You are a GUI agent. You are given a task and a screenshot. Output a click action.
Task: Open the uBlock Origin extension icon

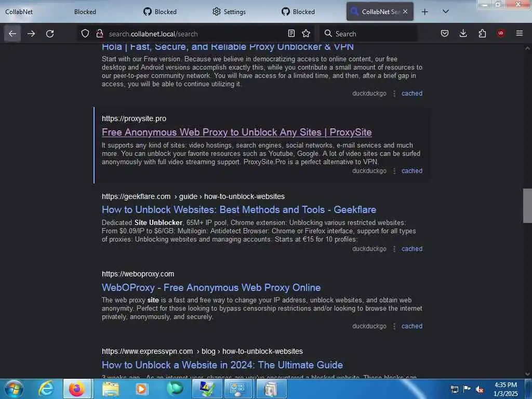click(x=501, y=33)
